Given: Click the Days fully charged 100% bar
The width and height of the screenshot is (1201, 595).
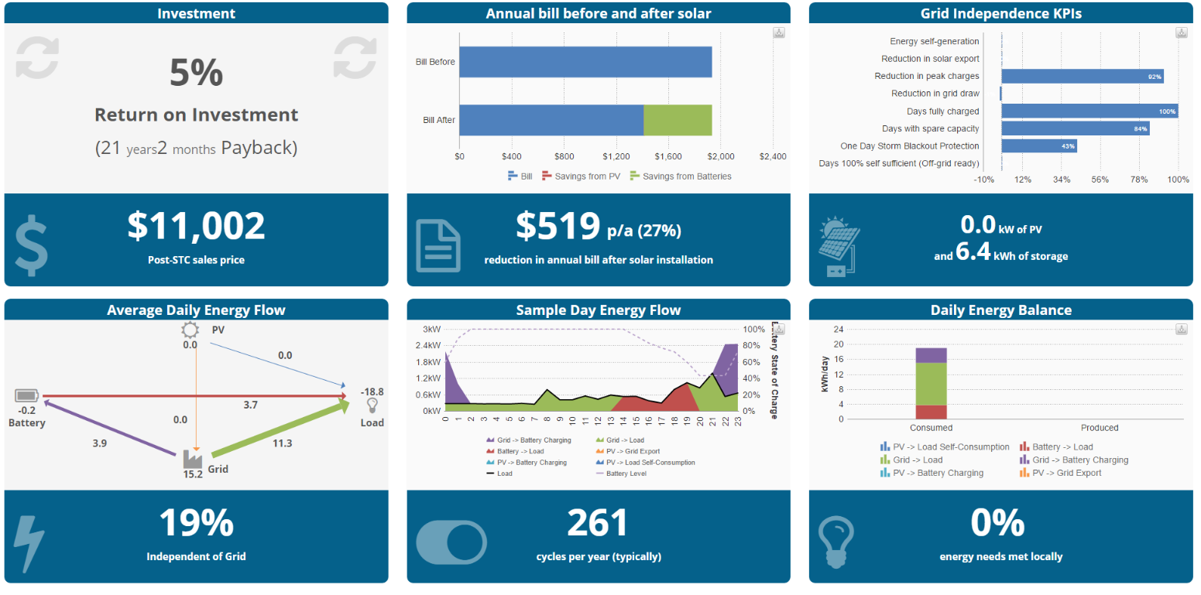Looking at the screenshot, I should click(x=1089, y=111).
